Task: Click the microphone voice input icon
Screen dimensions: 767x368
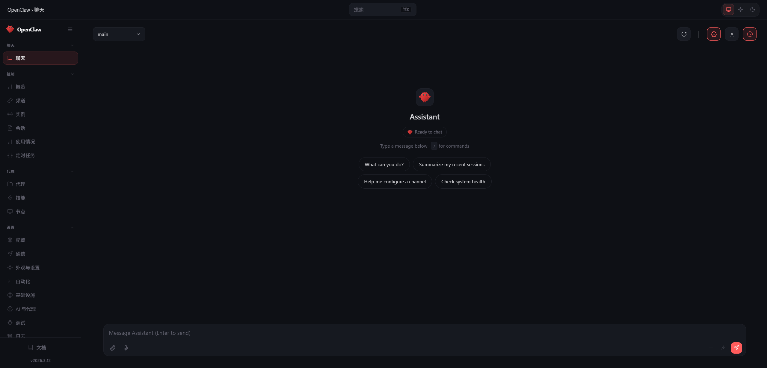Action: (x=126, y=348)
